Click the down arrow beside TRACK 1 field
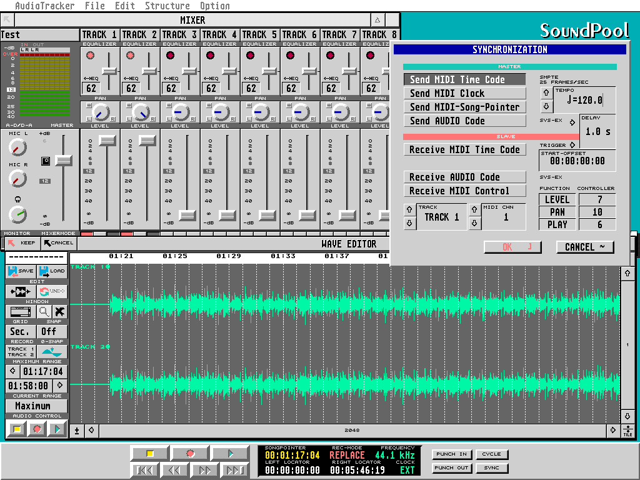The image size is (640, 480). click(x=410, y=223)
